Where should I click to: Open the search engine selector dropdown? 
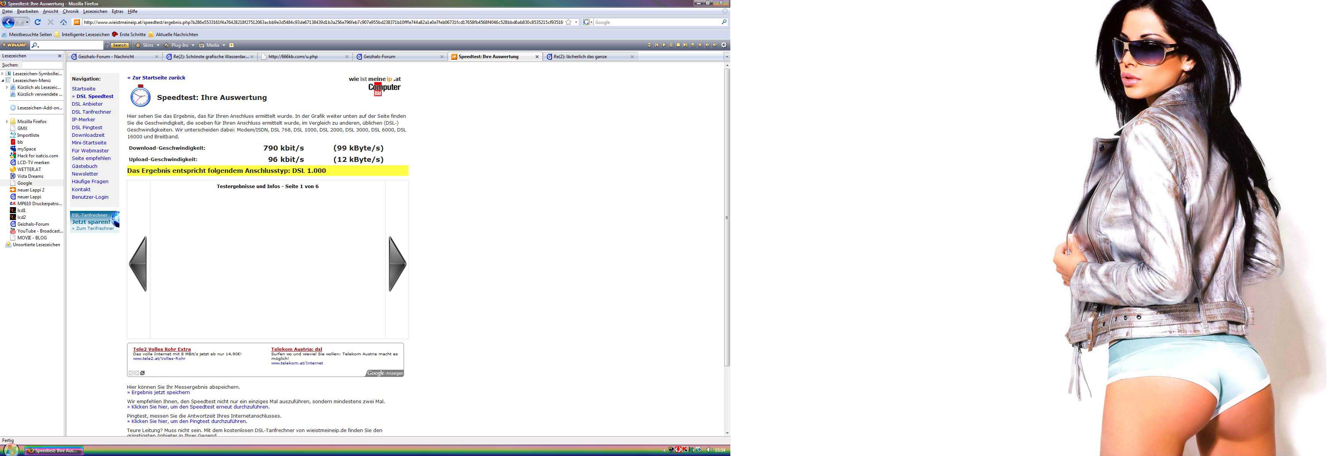pyautogui.click(x=588, y=22)
